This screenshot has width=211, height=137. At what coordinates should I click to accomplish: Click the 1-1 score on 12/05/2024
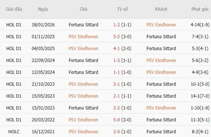pos(117,72)
